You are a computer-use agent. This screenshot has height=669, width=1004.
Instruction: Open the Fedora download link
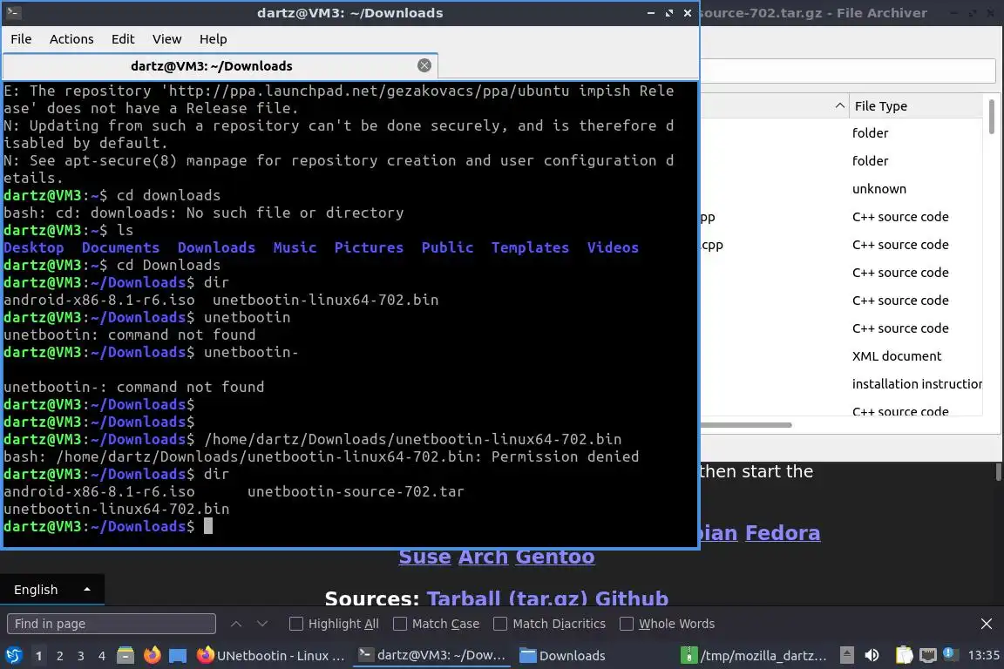tap(783, 532)
